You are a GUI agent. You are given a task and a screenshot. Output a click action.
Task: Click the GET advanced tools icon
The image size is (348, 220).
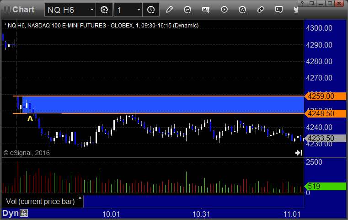[206, 10]
